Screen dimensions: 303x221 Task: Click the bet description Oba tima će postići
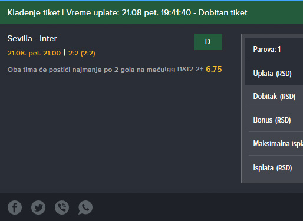[x=87, y=70]
